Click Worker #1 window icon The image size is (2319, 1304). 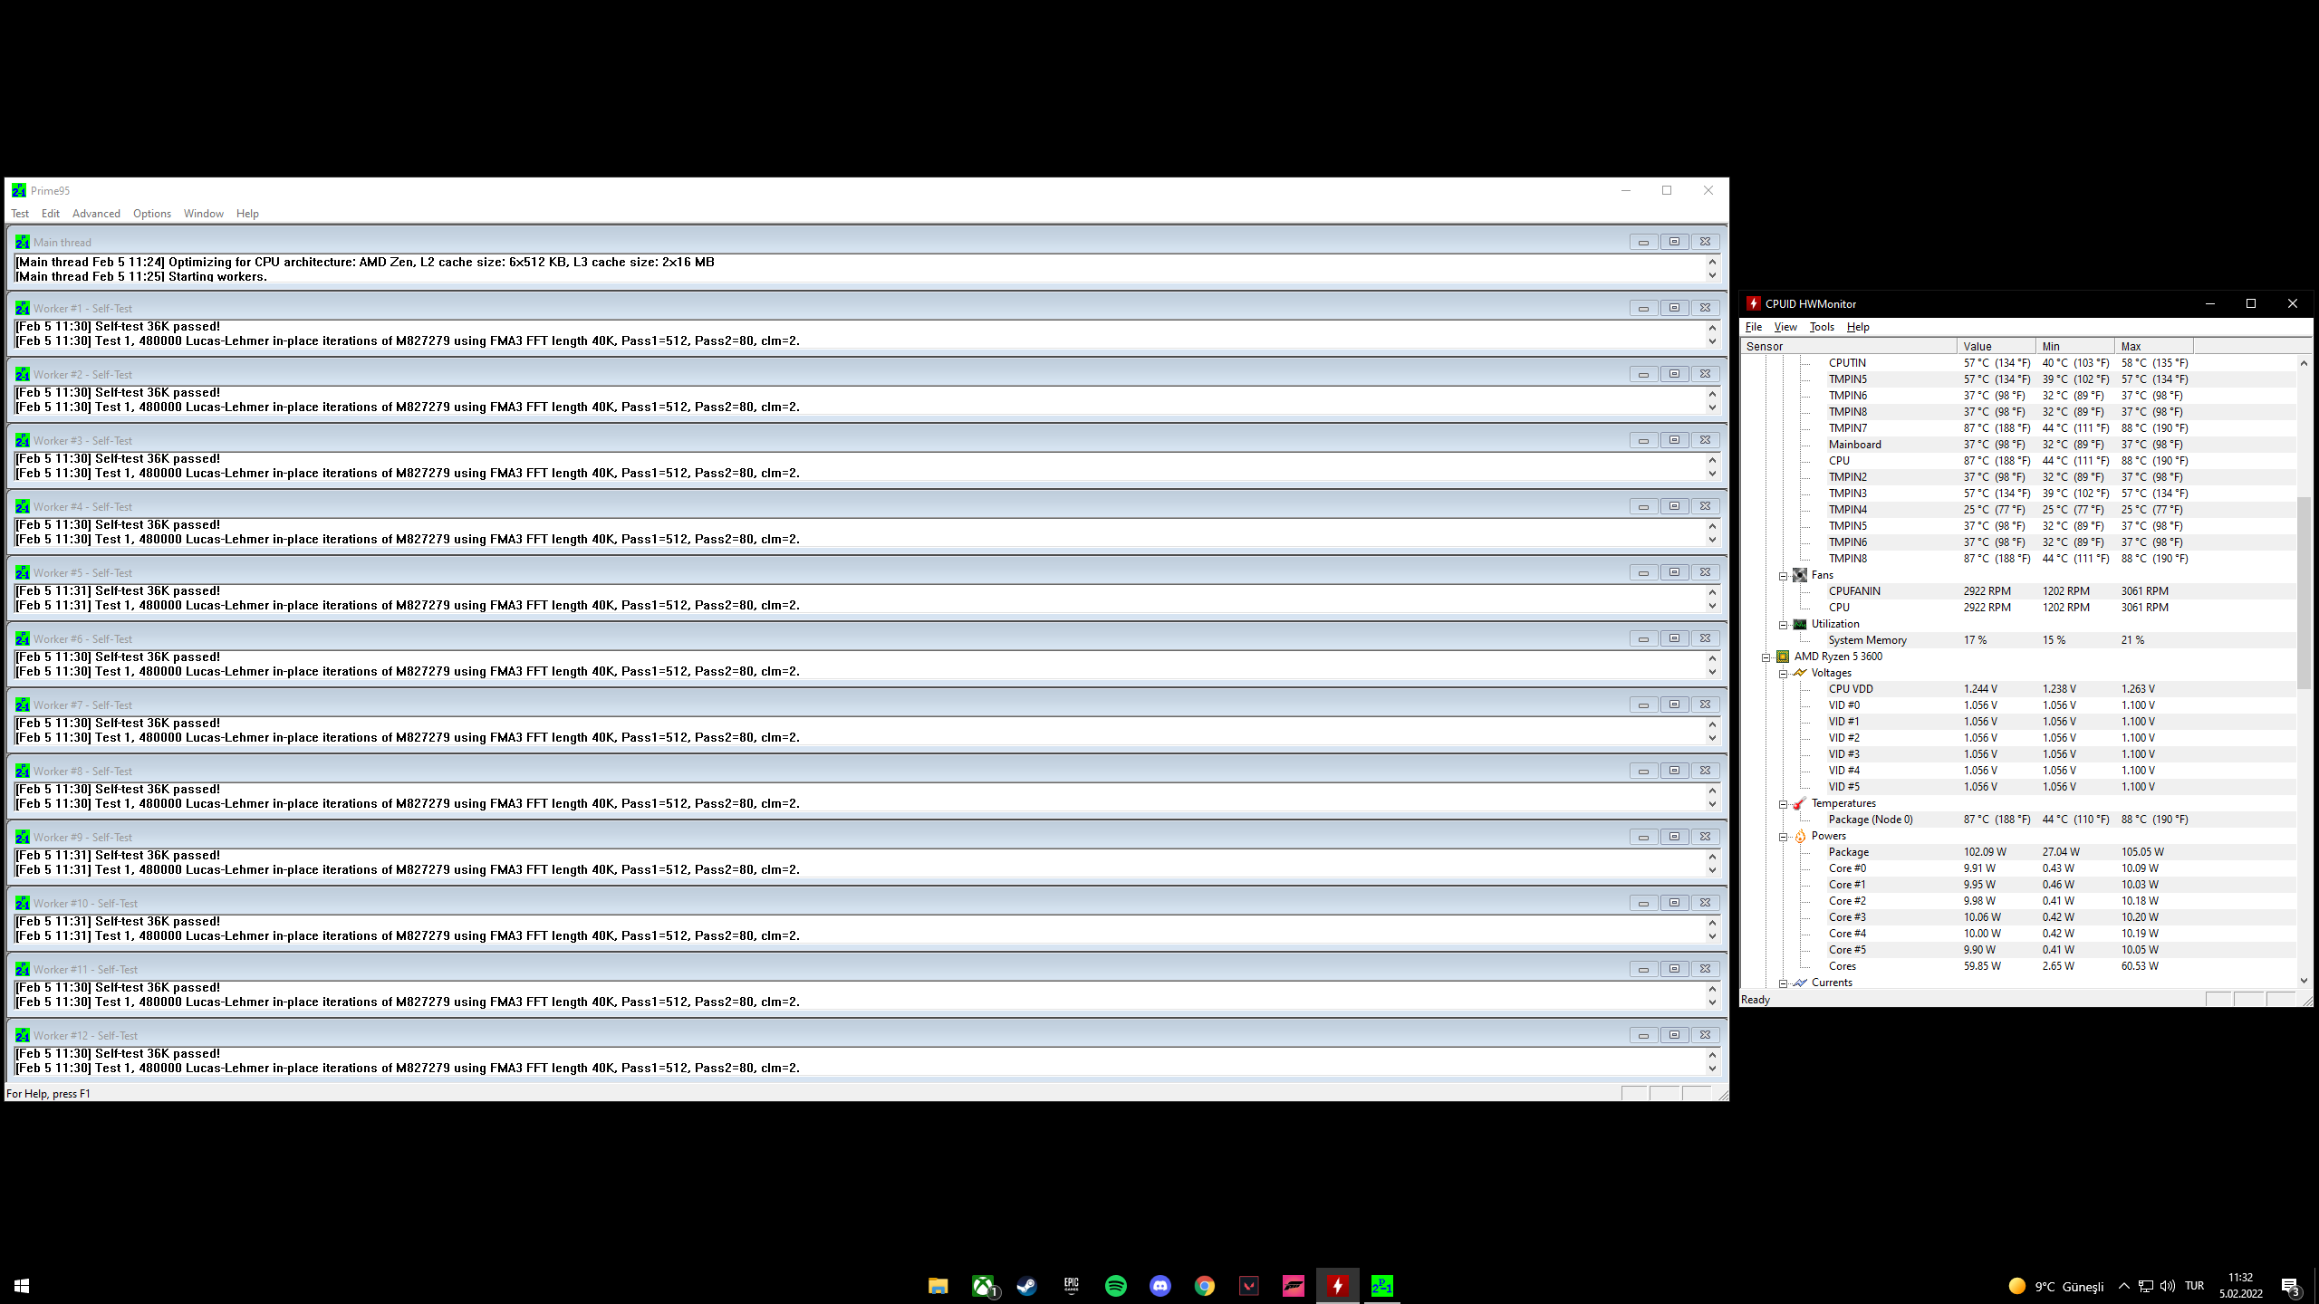coord(23,309)
